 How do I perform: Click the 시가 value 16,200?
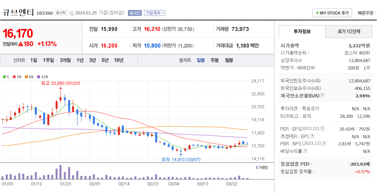[x=109, y=46]
